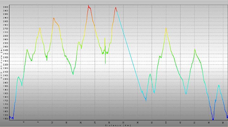Click the 4 km distance tick label

pos(24,122)
